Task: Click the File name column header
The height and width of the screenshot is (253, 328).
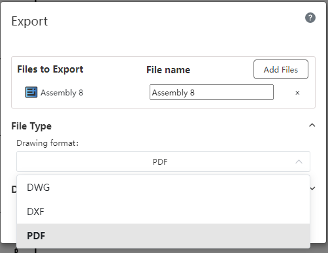Action: pyautogui.click(x=168, y=70)
